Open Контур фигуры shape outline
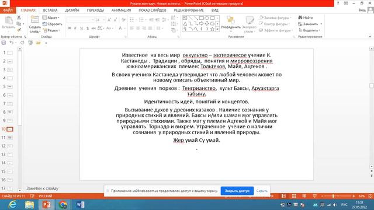Viewport: 374px width, 210px height. [274, 24]
